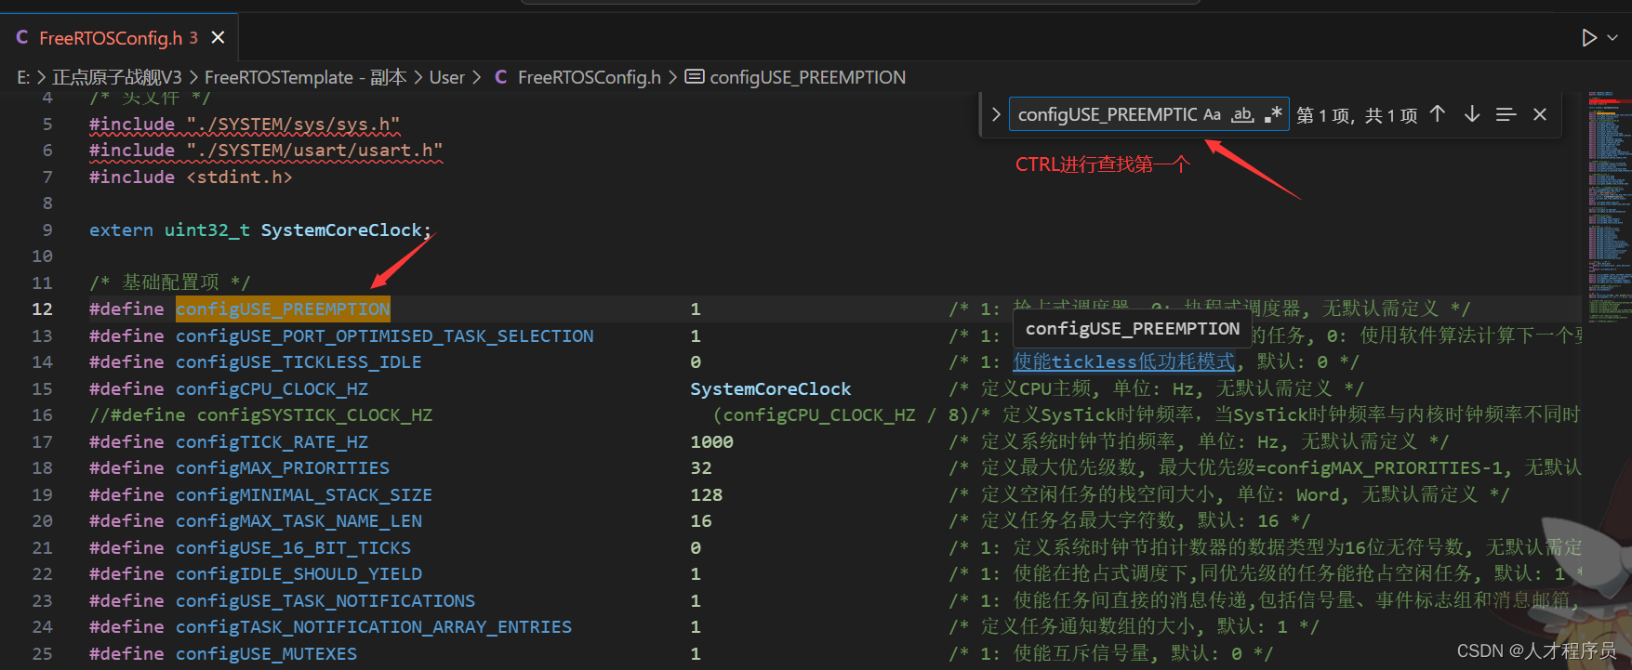1632x670 pixels.
Task: Open the 使能tickless低功耗模式 link
Action: point(1123,361)
